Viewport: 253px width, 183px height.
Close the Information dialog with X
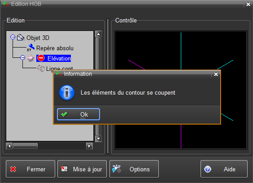tap(216, 74)
